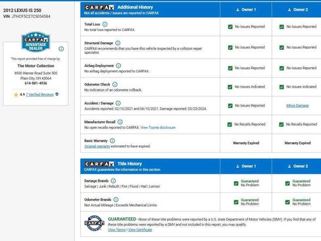Click the CARFAX Buyback Guarantee seal
The image size is (321, 241).
point(95,223)
